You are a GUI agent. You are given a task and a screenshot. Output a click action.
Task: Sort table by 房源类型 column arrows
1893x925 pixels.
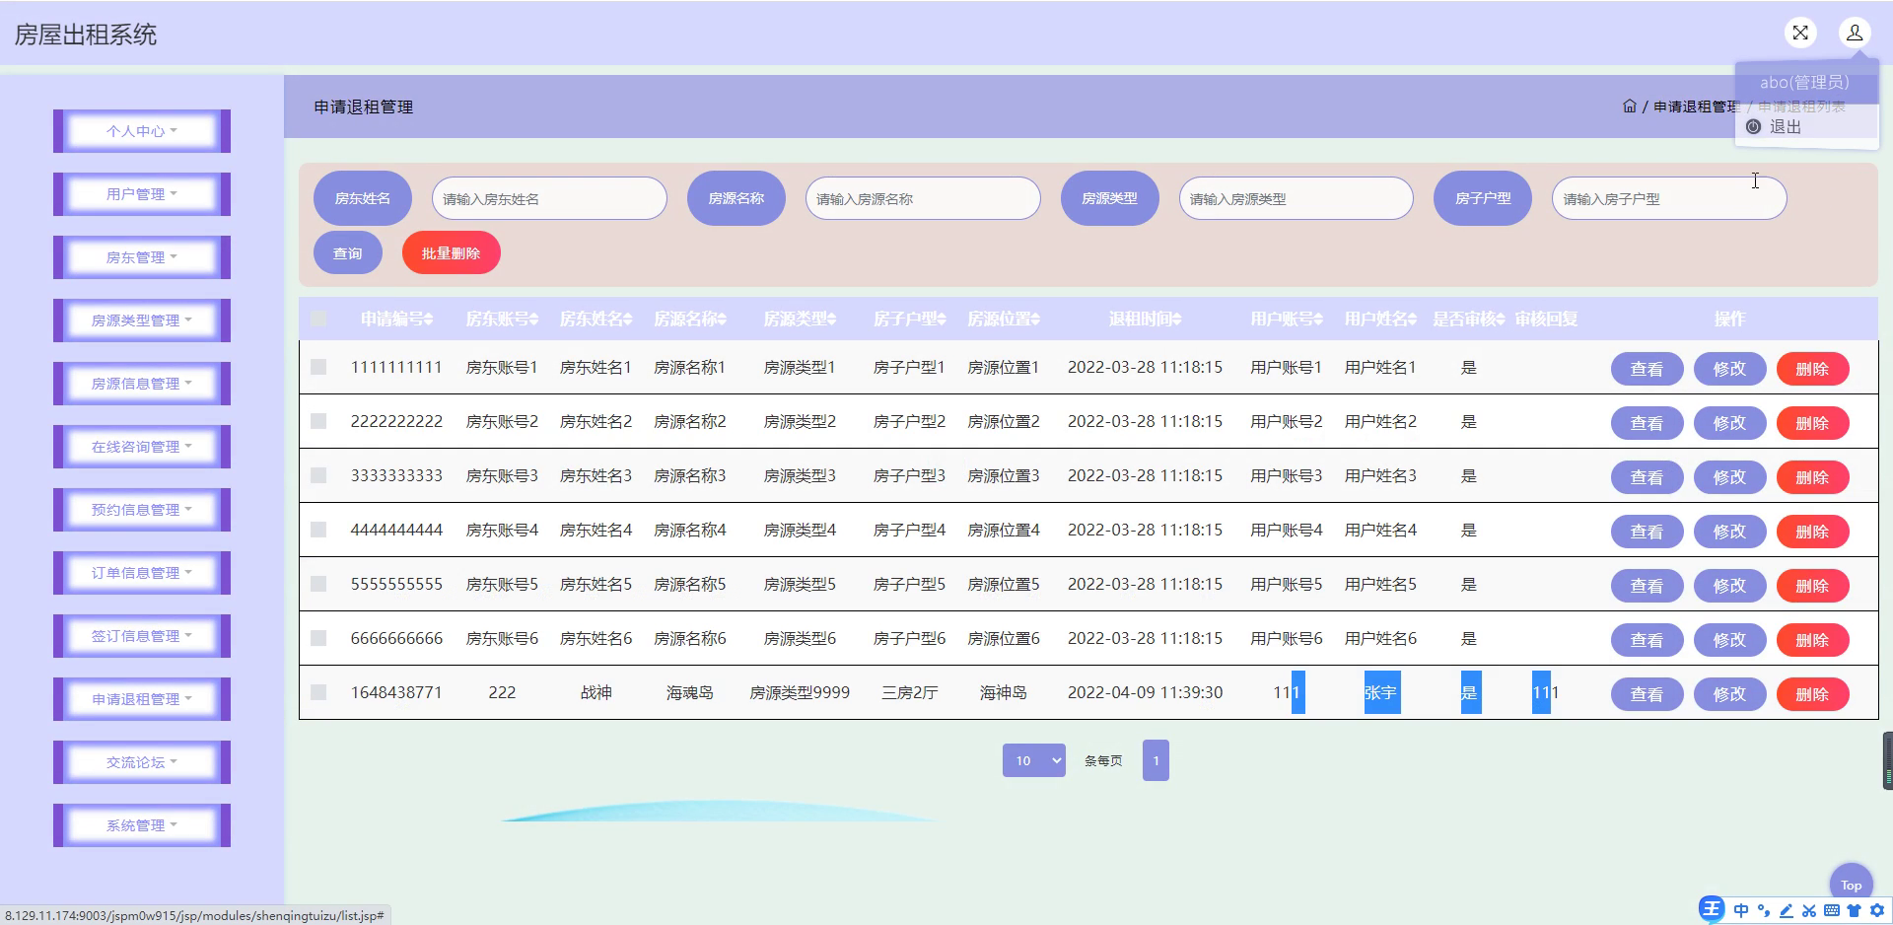point(831,320)
